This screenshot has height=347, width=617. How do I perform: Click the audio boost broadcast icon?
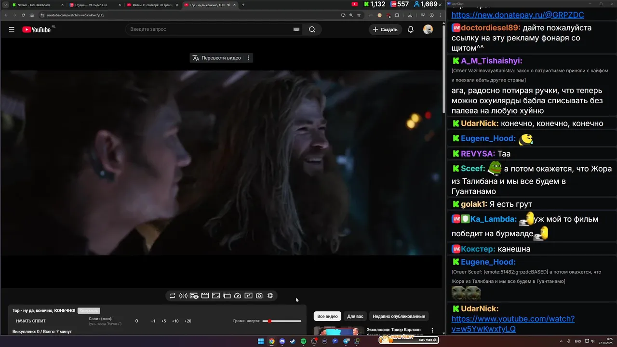(x=183, y=295)
